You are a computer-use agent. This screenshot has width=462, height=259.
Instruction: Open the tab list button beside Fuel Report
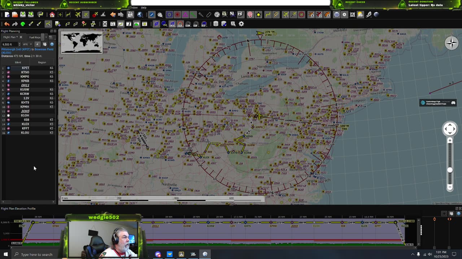pyautogui.click(x=52, y=37)
